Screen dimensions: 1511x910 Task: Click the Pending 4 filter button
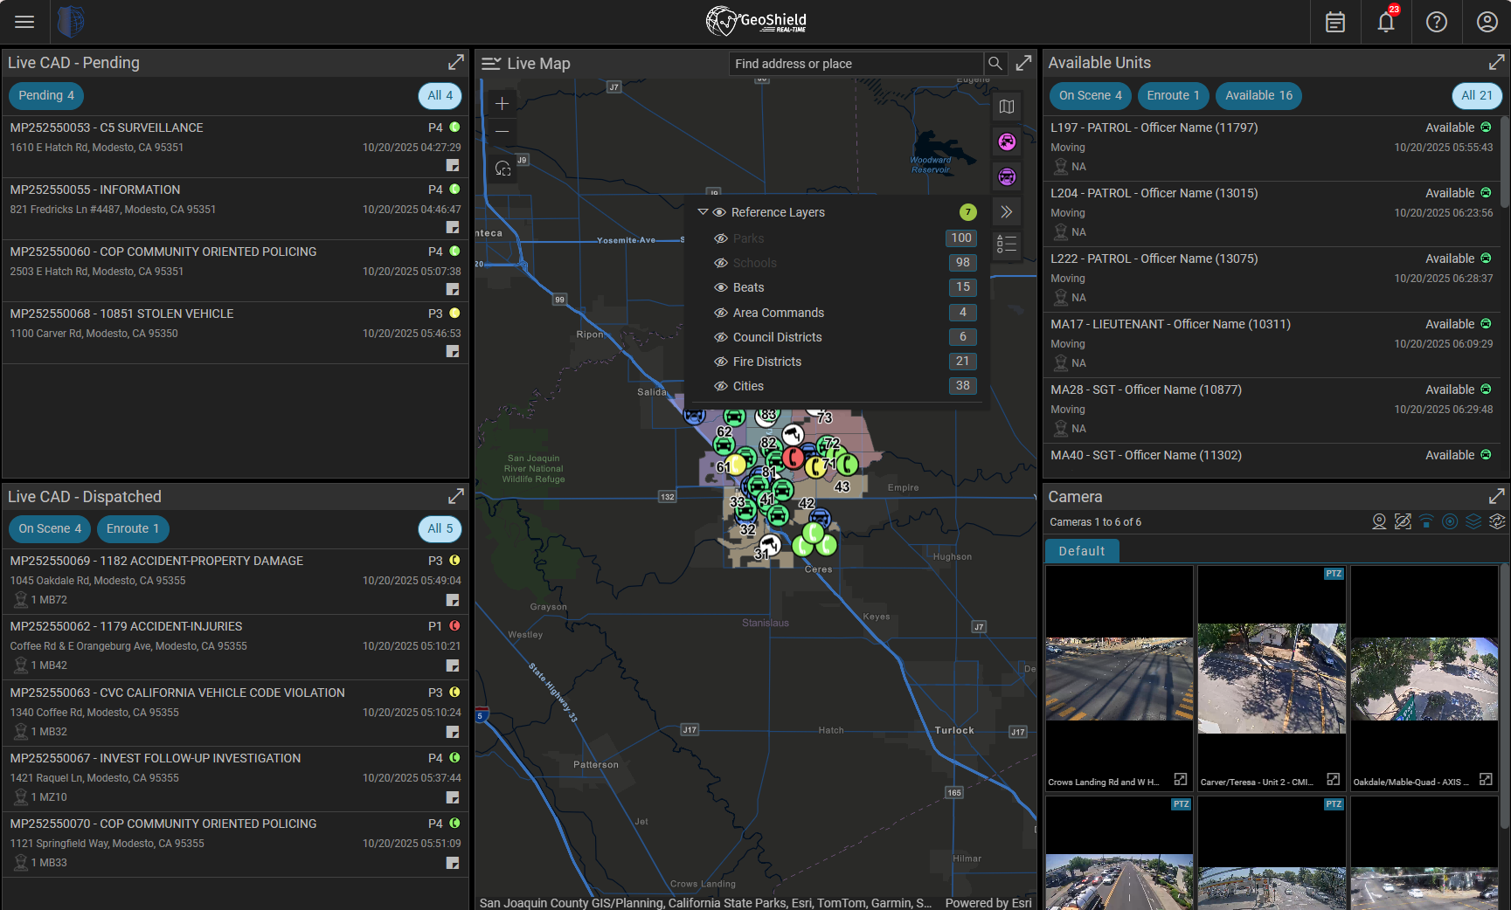(46, 96)
